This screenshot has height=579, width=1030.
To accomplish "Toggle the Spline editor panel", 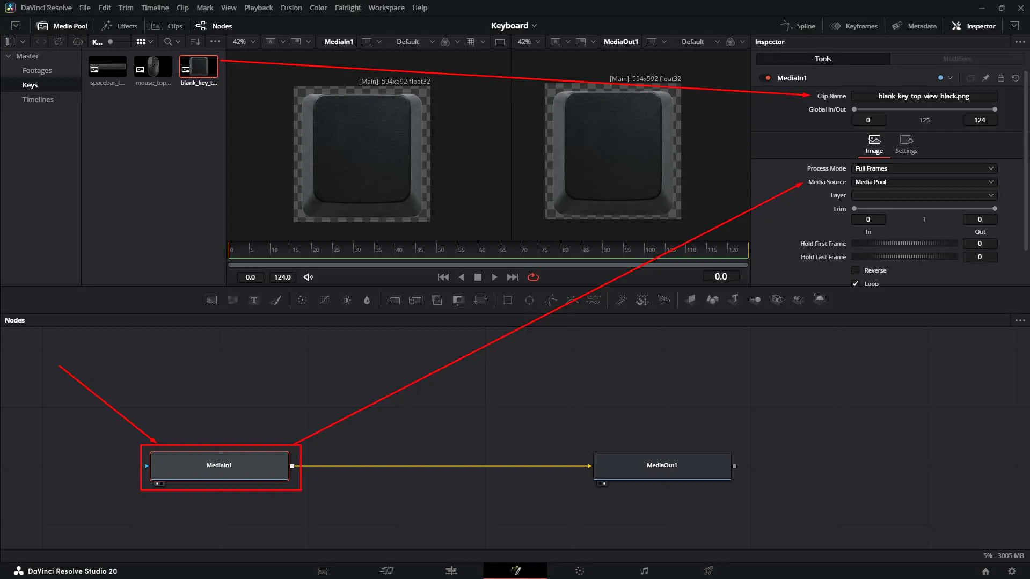I will [798, 26].
